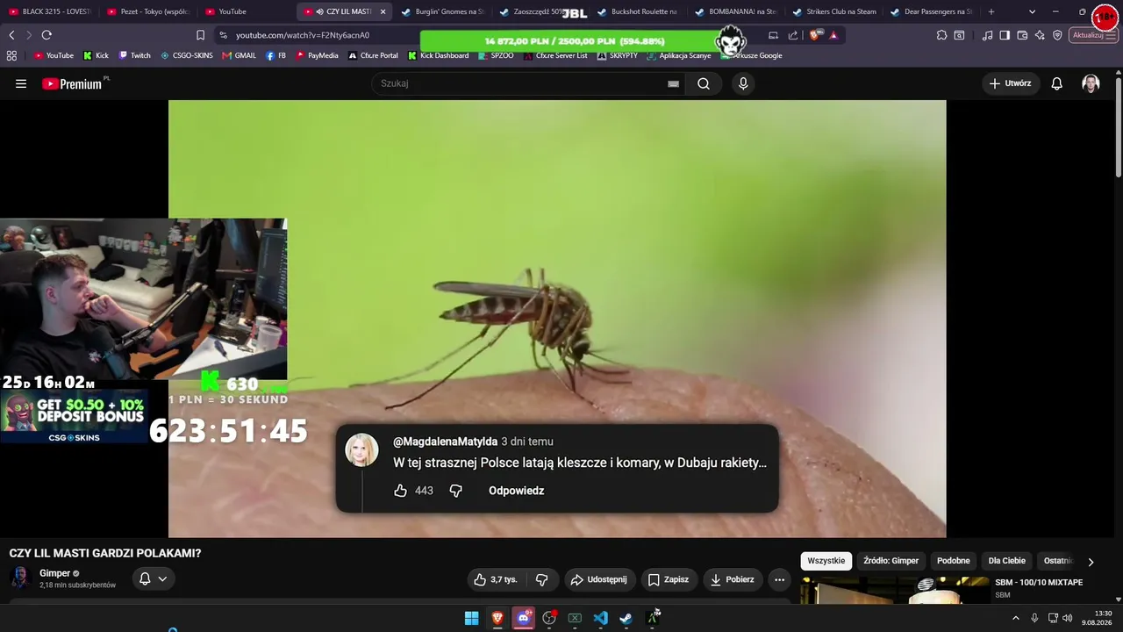
Task: Like the @MagdalenaMatylda comment
Action: click(400, 491)
